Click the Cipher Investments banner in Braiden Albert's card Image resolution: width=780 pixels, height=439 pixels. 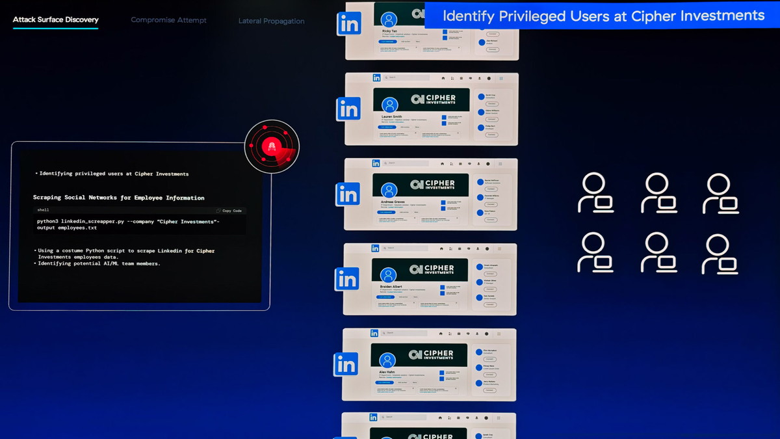pyautogui.click(x=419, y=270)
